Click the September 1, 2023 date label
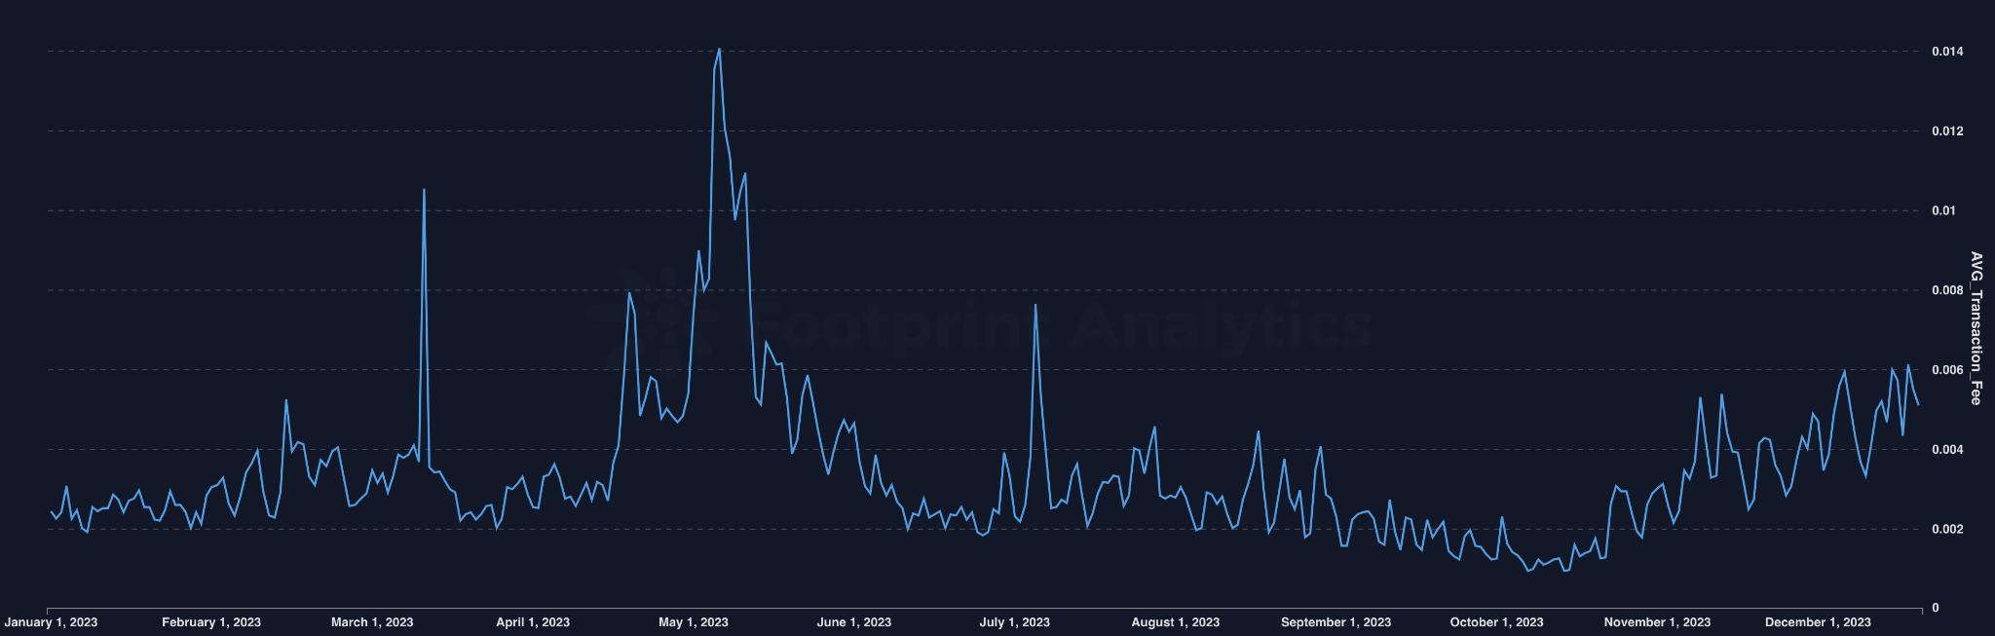Image resolution: width=1995 pixels, height=636 pixels. [x=1336, y=622]
